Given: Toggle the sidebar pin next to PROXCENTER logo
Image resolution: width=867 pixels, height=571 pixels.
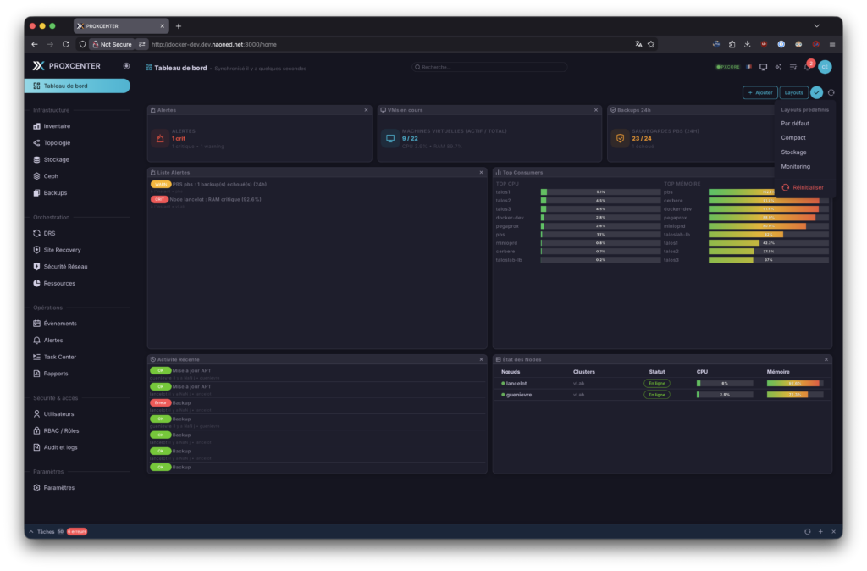Looking at the screenshot, I should coord(126,66).
